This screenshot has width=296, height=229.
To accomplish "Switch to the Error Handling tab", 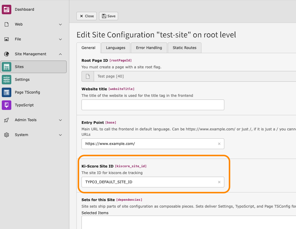I will (149, 48).
